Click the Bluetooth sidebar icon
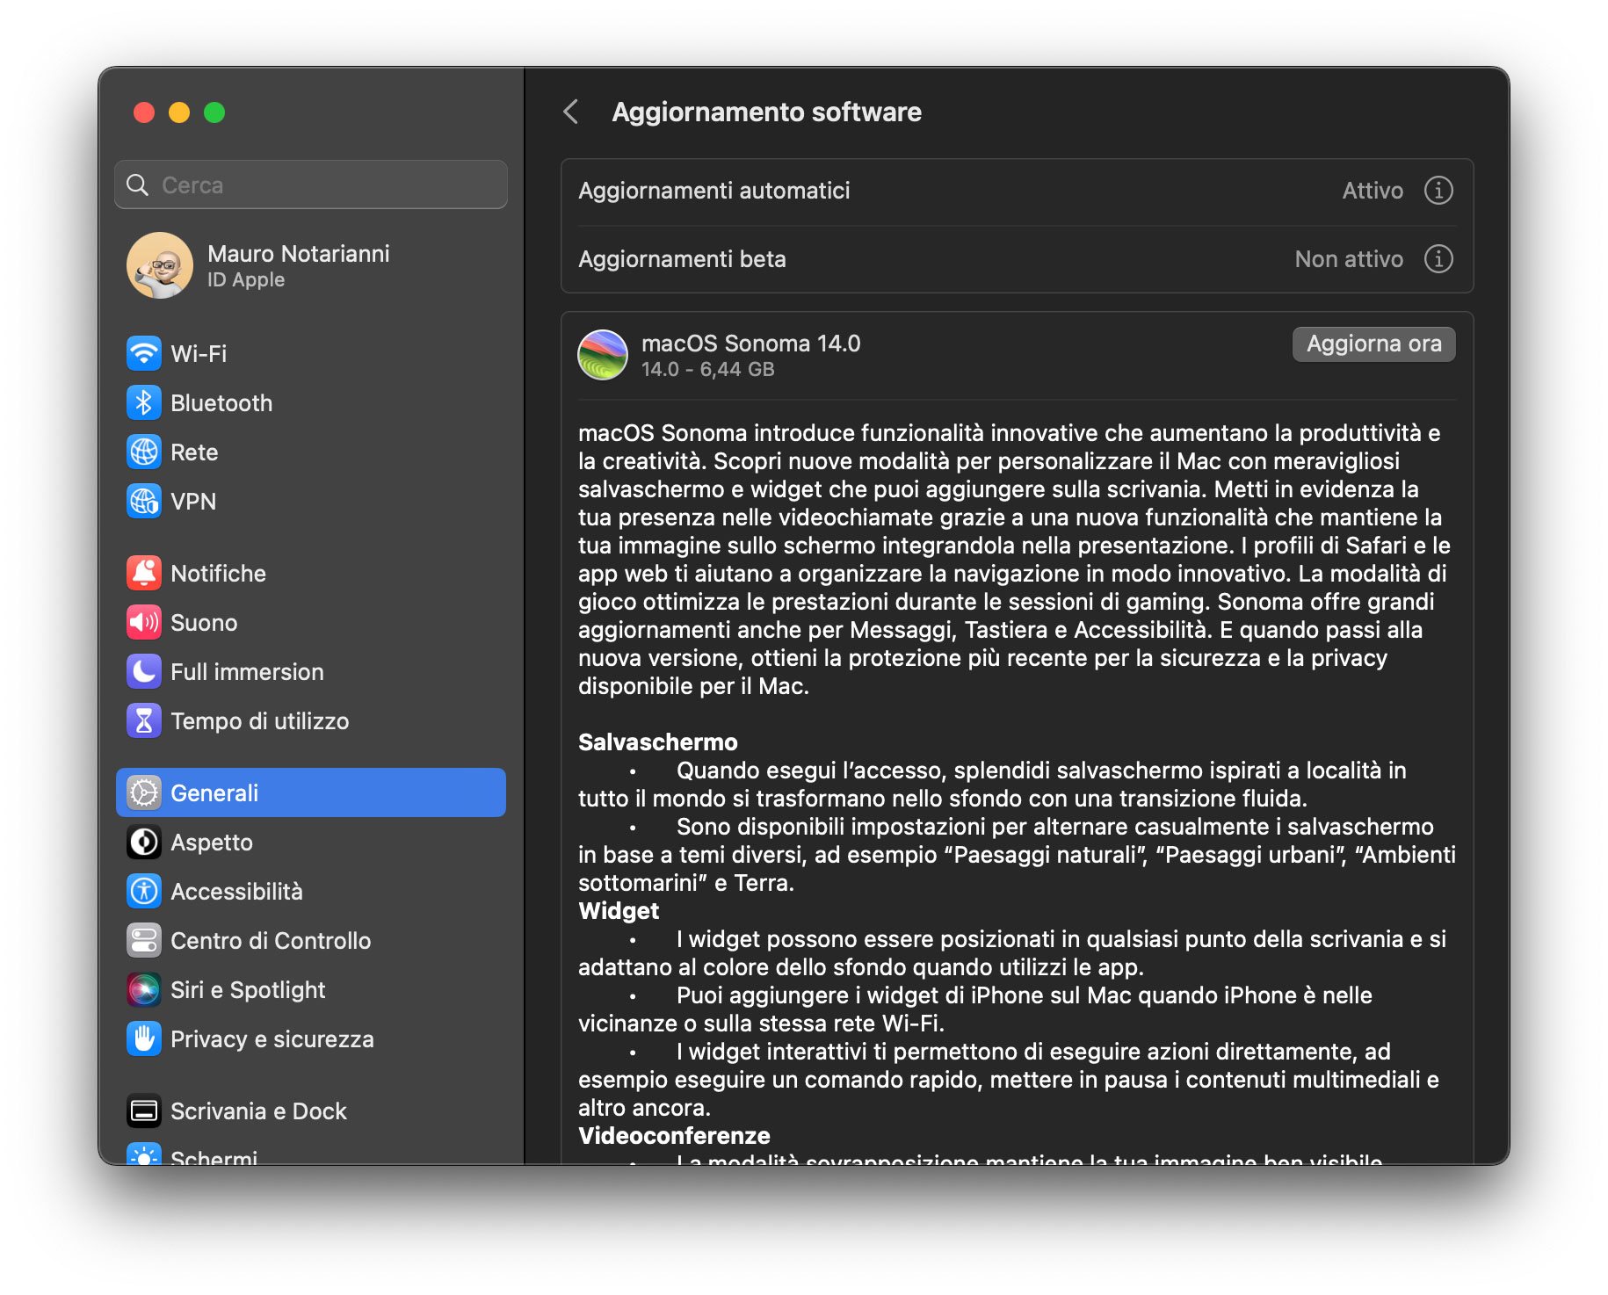 click(x=144, y=403)
